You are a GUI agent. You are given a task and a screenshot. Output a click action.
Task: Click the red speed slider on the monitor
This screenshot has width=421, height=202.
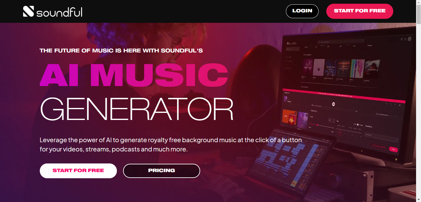click(x=322, y=126)
